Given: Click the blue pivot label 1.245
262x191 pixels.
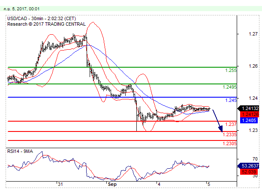Looking at the screenshot, I should (231, 100).
